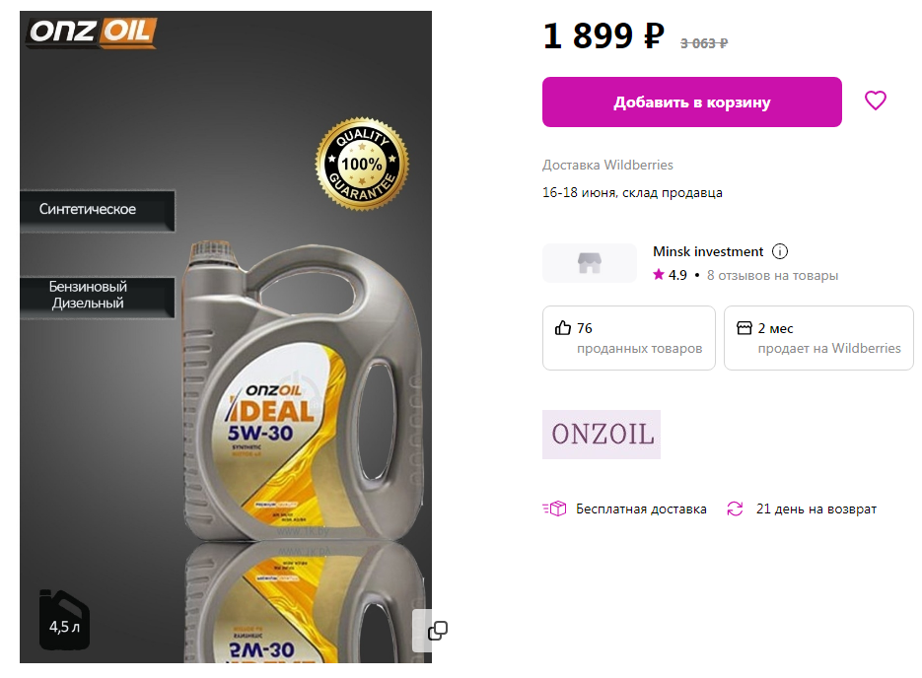The image size is (922, 678).
Task: Open the main oil canister product image
Action: click(x=226, y=337)
